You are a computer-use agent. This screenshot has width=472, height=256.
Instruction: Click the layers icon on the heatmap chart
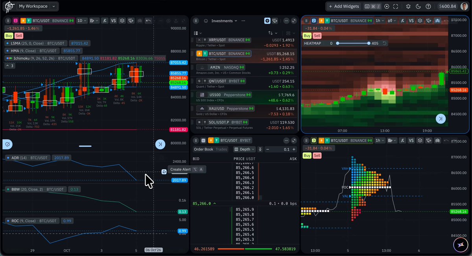click(x=420, y=20)
